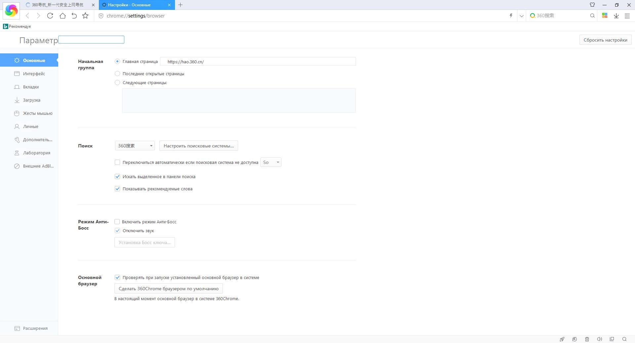Click Установка Босс ключа button
635x343 pixels.
[145, 242]
